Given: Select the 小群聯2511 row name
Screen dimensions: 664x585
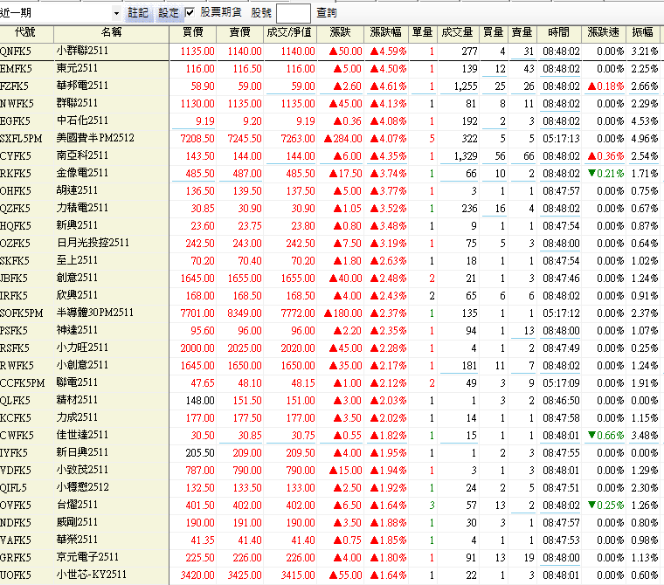Looking at the screenshot, I should coord(82,52).
